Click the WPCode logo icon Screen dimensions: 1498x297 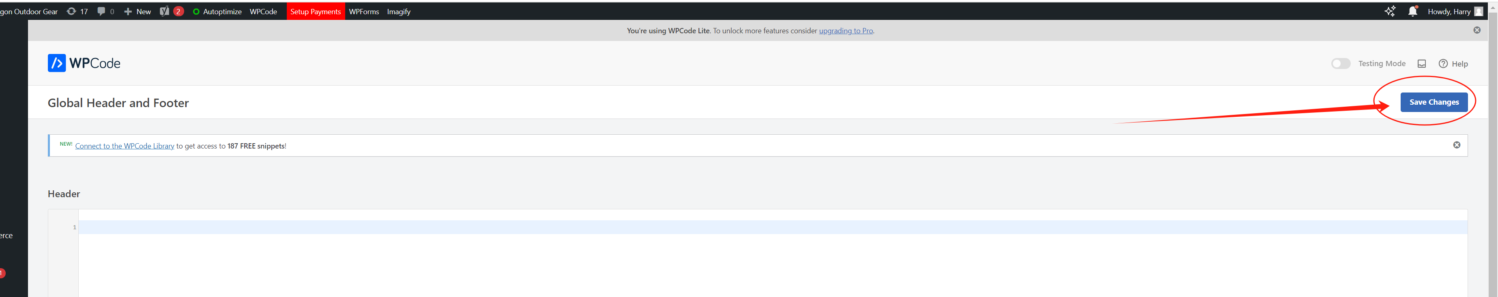(x=56, y=63)
